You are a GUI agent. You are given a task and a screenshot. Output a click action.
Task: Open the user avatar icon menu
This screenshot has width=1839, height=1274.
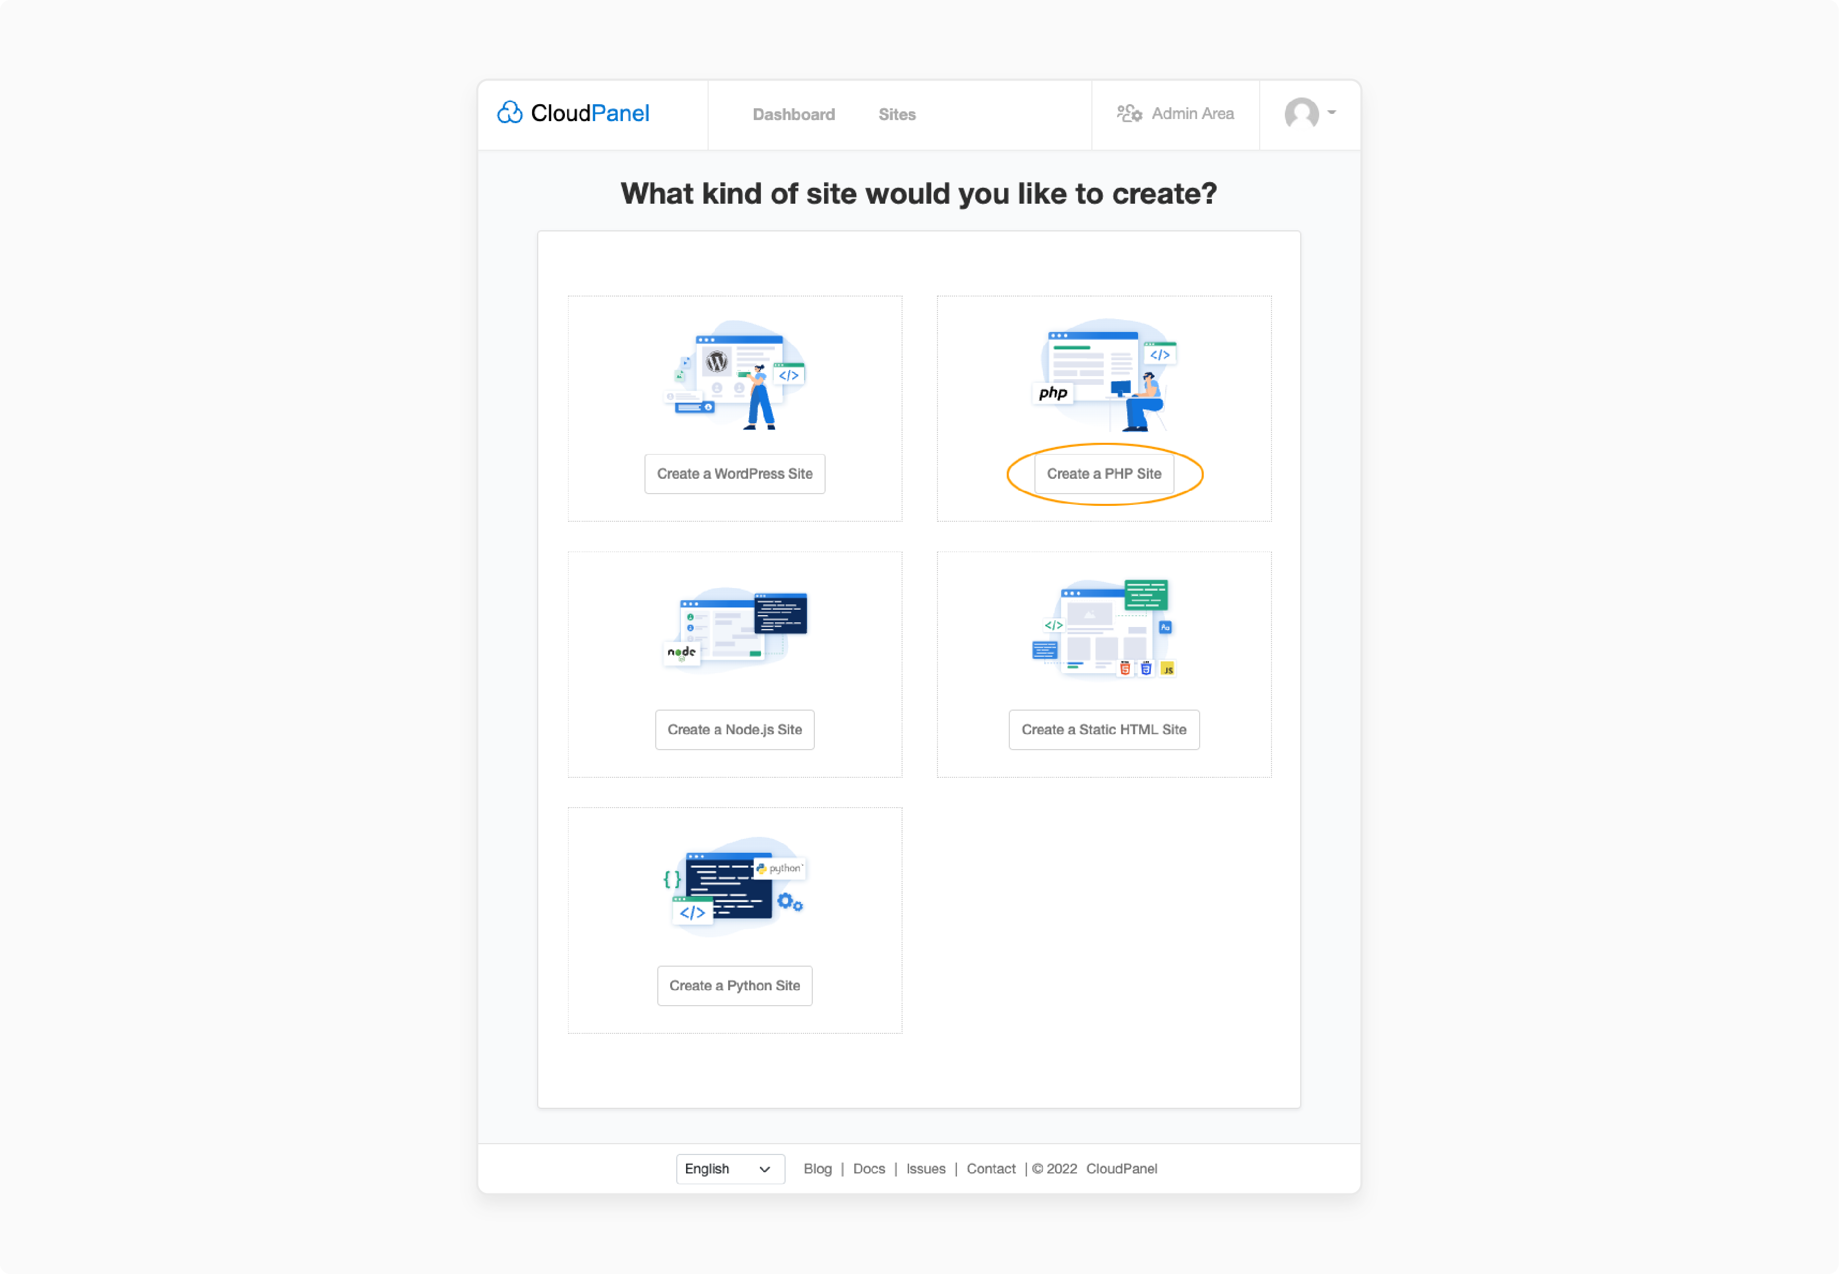(1301, 113)
